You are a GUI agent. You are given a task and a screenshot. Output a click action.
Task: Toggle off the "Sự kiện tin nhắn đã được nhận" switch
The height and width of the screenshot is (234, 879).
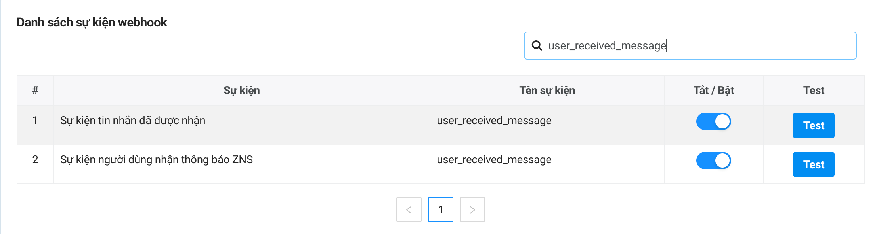[713, 121]
